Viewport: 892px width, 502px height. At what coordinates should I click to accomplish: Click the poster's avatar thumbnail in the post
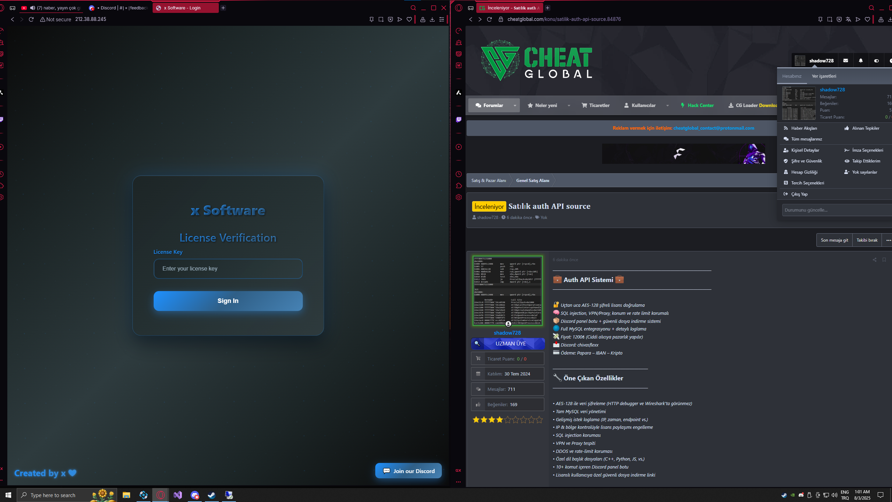coord(507,291)
